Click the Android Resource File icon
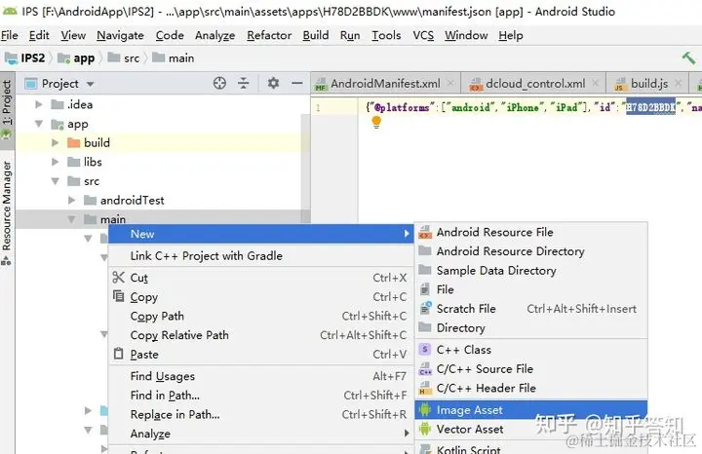This screenshot has height=454, width=702. (x=425, y=232)
